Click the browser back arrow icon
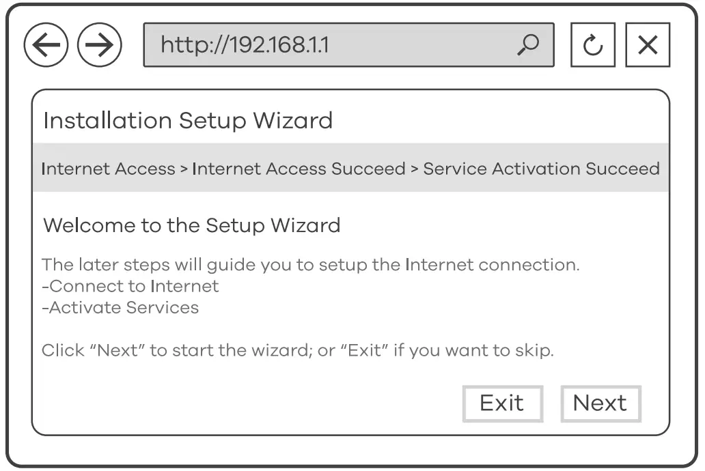Screen dimensions: 705x471 pos(45,44)
